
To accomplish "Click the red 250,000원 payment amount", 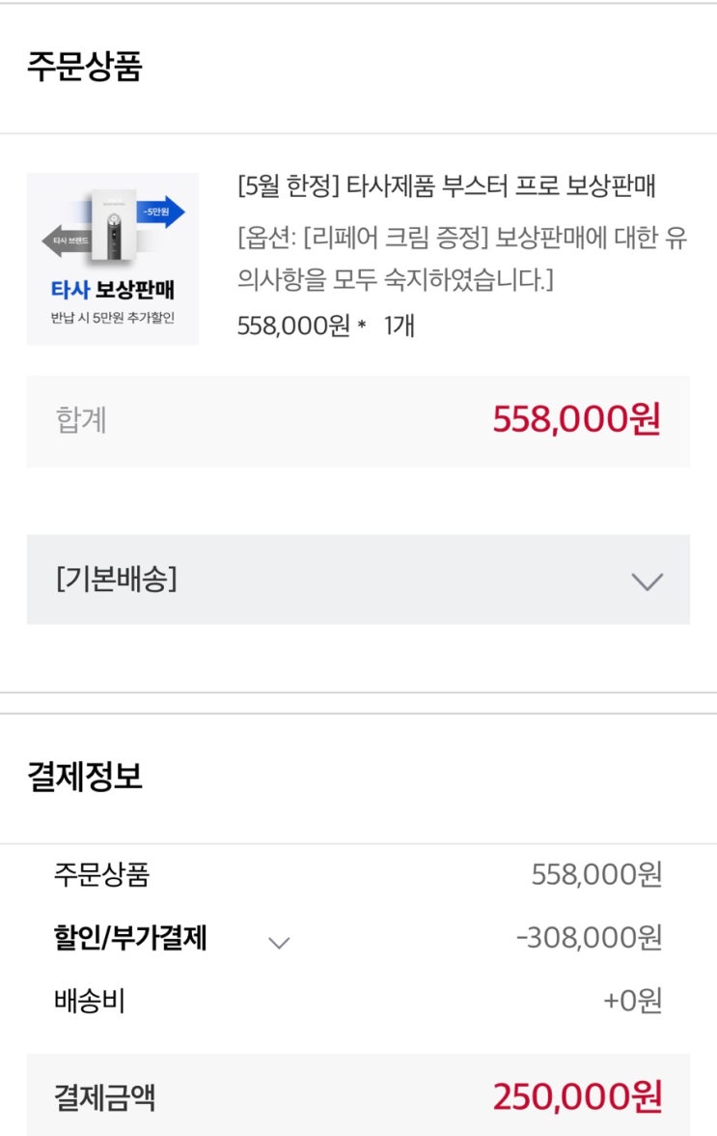I will (x=577, y=1097).
